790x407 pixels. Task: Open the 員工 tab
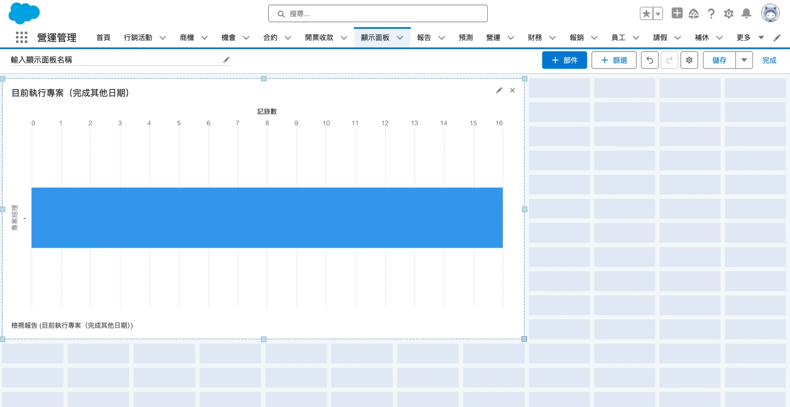(x=618, y=38)
